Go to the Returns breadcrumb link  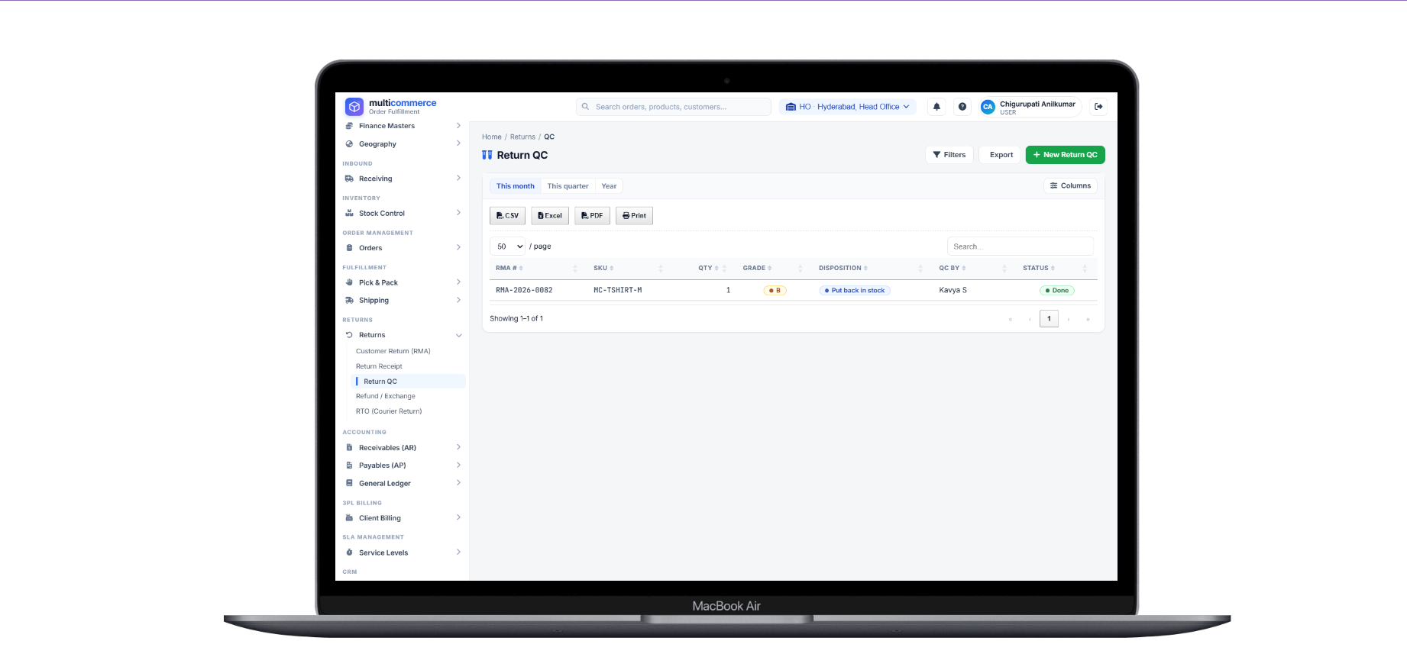point(522,137)
